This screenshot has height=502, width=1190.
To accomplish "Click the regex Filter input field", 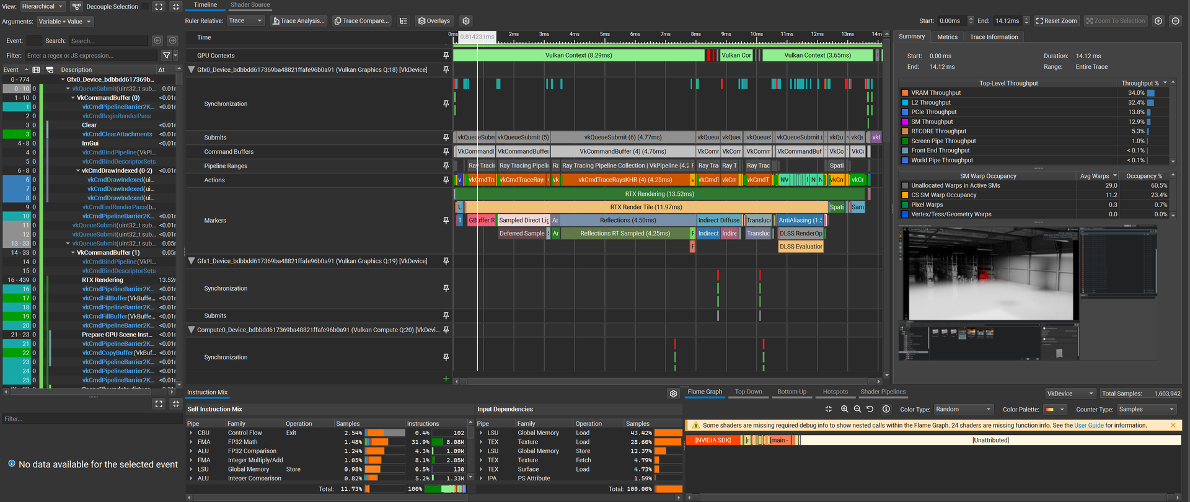I will [x=92, y=56].
